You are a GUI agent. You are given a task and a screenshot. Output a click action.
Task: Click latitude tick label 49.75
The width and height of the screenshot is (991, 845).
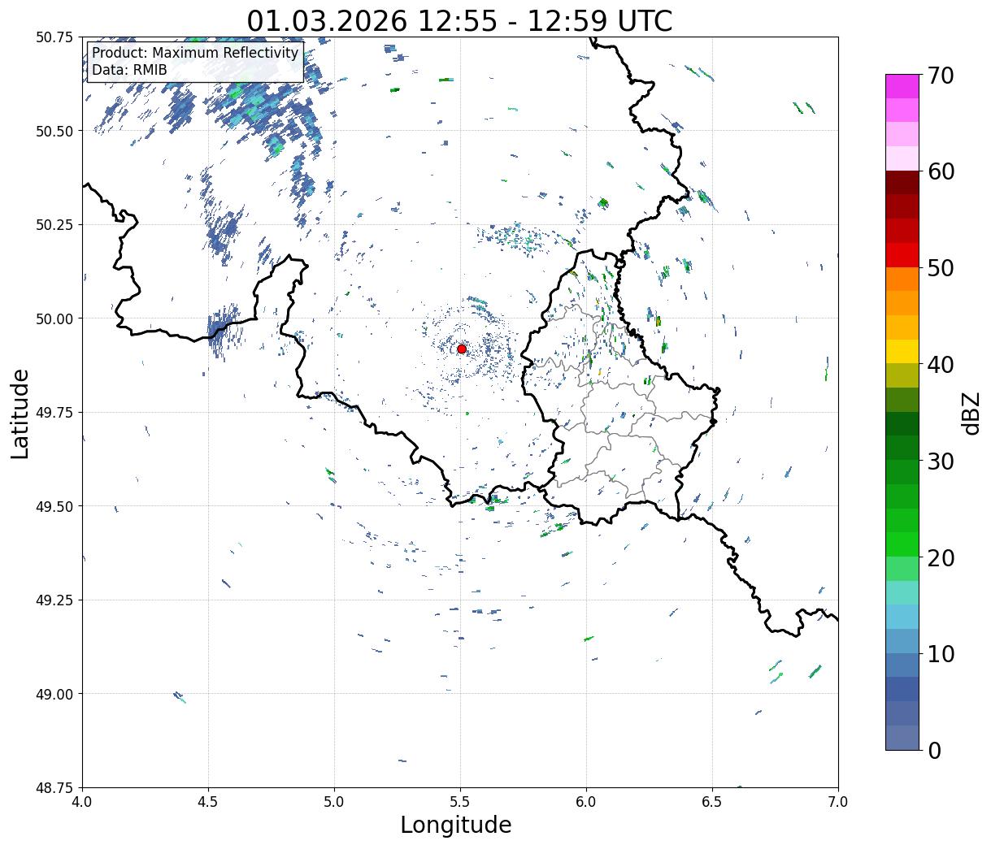tap(54, 413)
